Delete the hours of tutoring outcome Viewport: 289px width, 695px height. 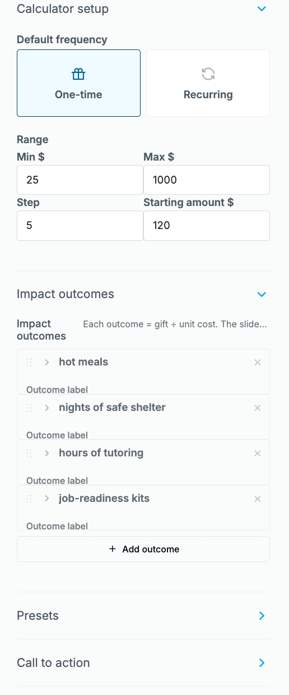(258, 454)
